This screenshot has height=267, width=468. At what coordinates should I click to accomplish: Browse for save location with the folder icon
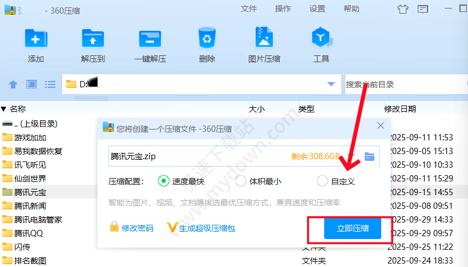(369, 156)
